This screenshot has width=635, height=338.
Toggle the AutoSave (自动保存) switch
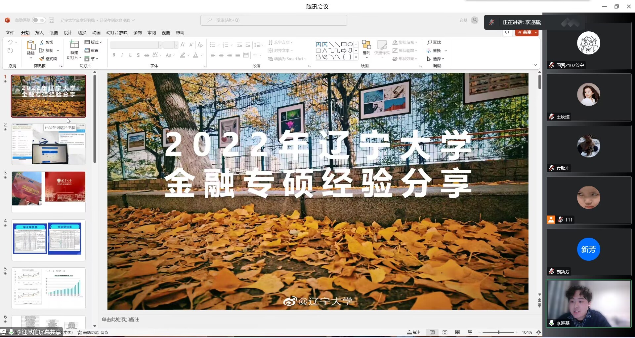tap(39, 20)
